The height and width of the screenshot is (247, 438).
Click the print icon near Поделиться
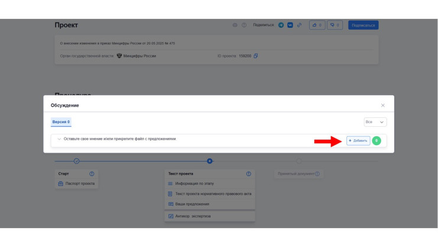click(235, 25)
